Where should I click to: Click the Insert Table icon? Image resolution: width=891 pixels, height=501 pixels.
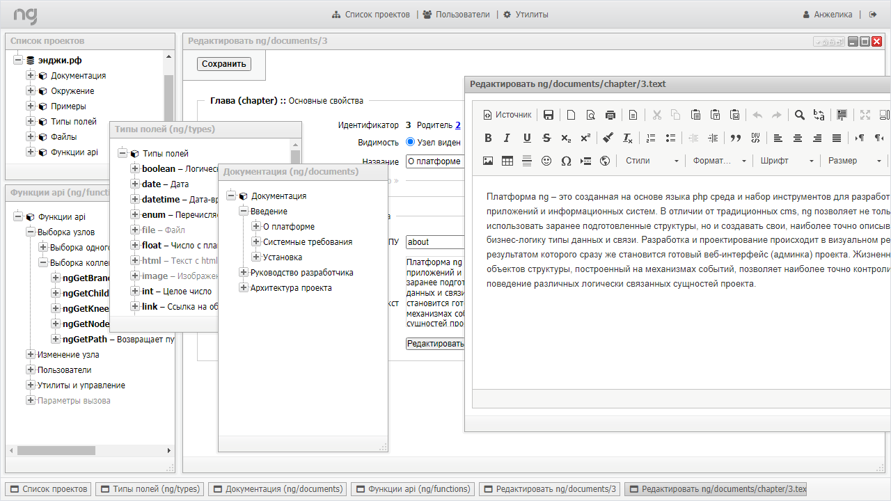point(507,161)
